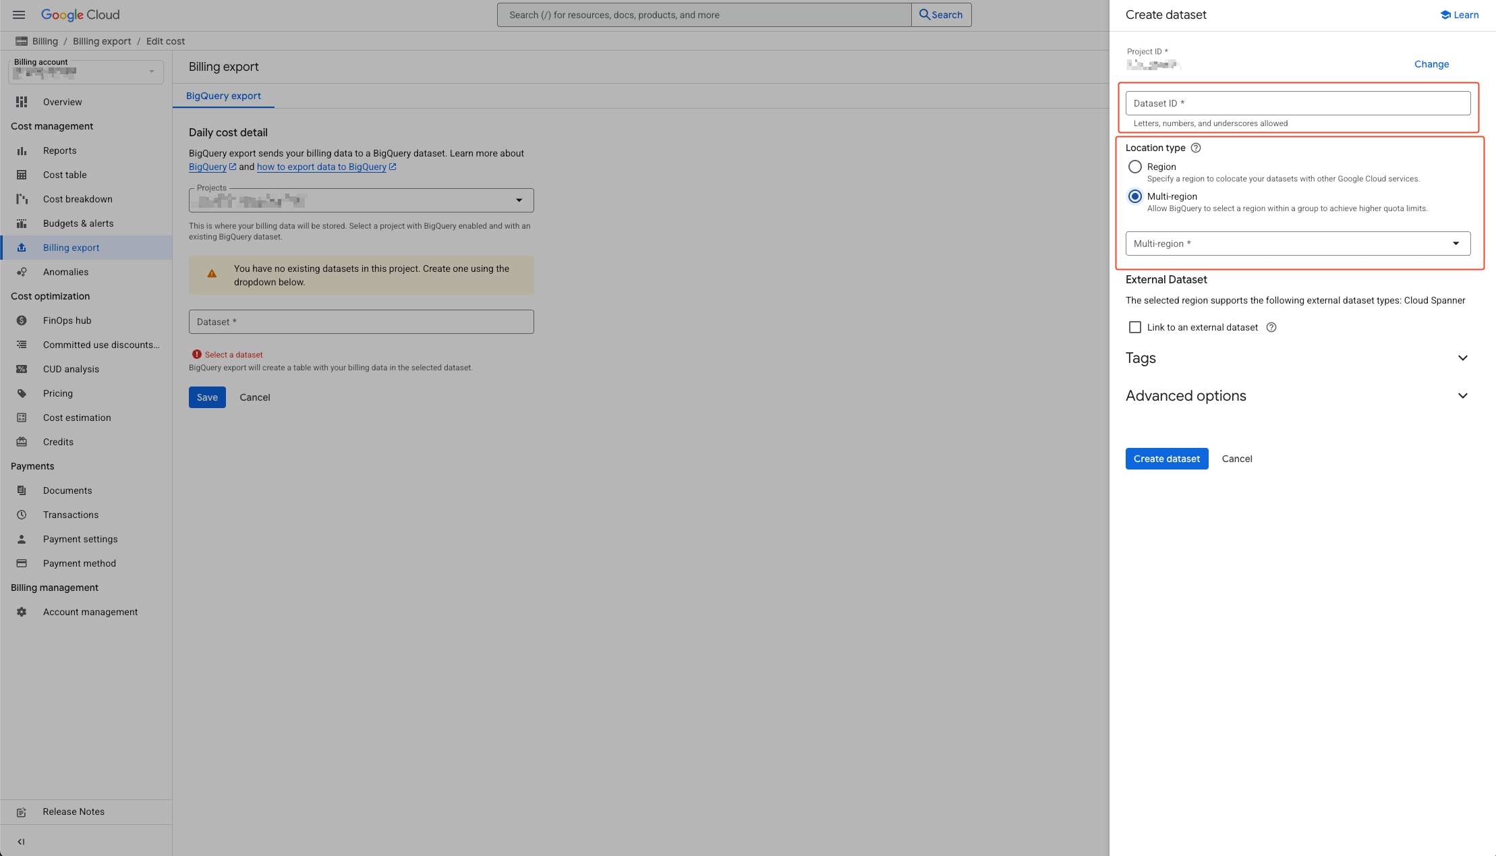Click the Committed use discounts list icon

22,345
